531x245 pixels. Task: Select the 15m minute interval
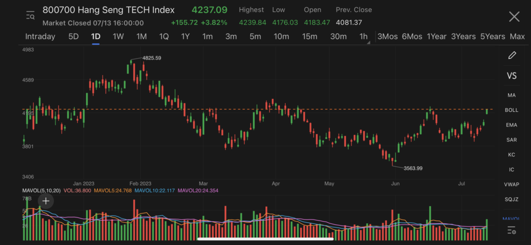pyautogui.click(x=310, y=37)
